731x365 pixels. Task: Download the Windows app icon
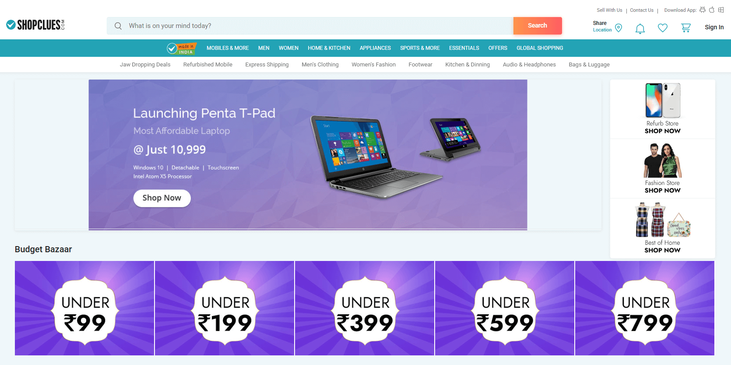coord(721,10)
